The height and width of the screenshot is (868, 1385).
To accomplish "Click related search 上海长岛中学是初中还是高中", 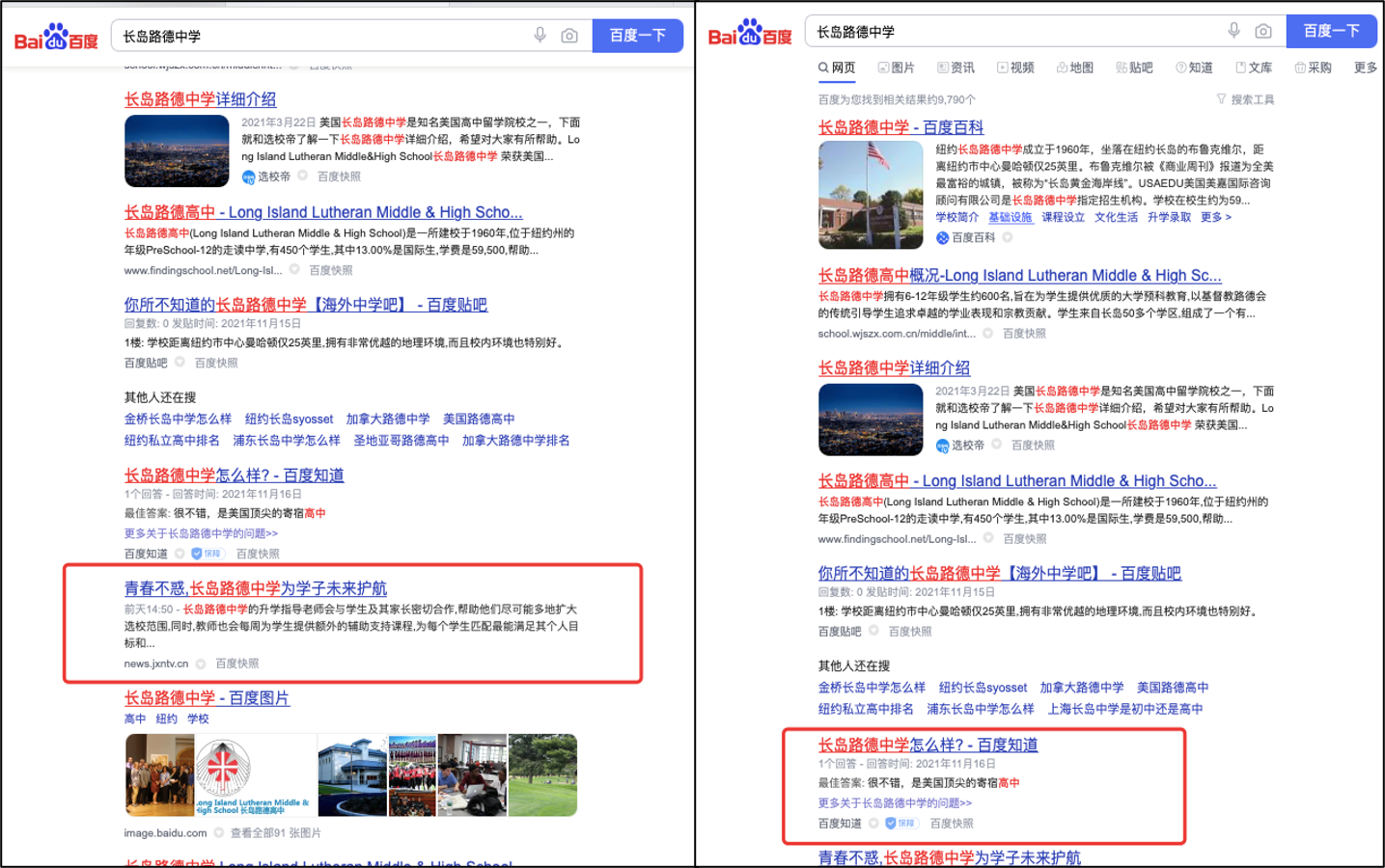I will pos(1125,709).
